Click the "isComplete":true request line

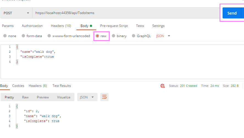tap(37, 57)
